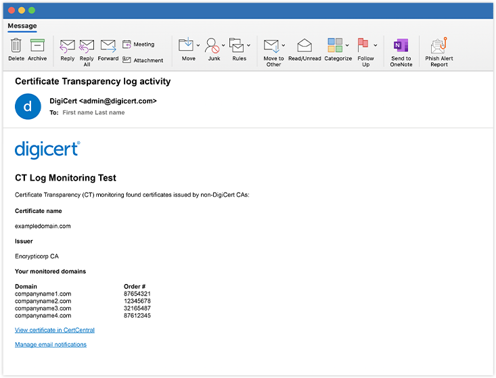Screen dimensions: 496x378
Task: Click the DigiCert sender avatar
Action: [x=28, y=107]
